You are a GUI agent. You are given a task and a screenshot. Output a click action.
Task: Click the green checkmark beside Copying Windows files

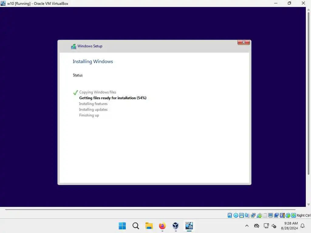click(x=75, y=93)
